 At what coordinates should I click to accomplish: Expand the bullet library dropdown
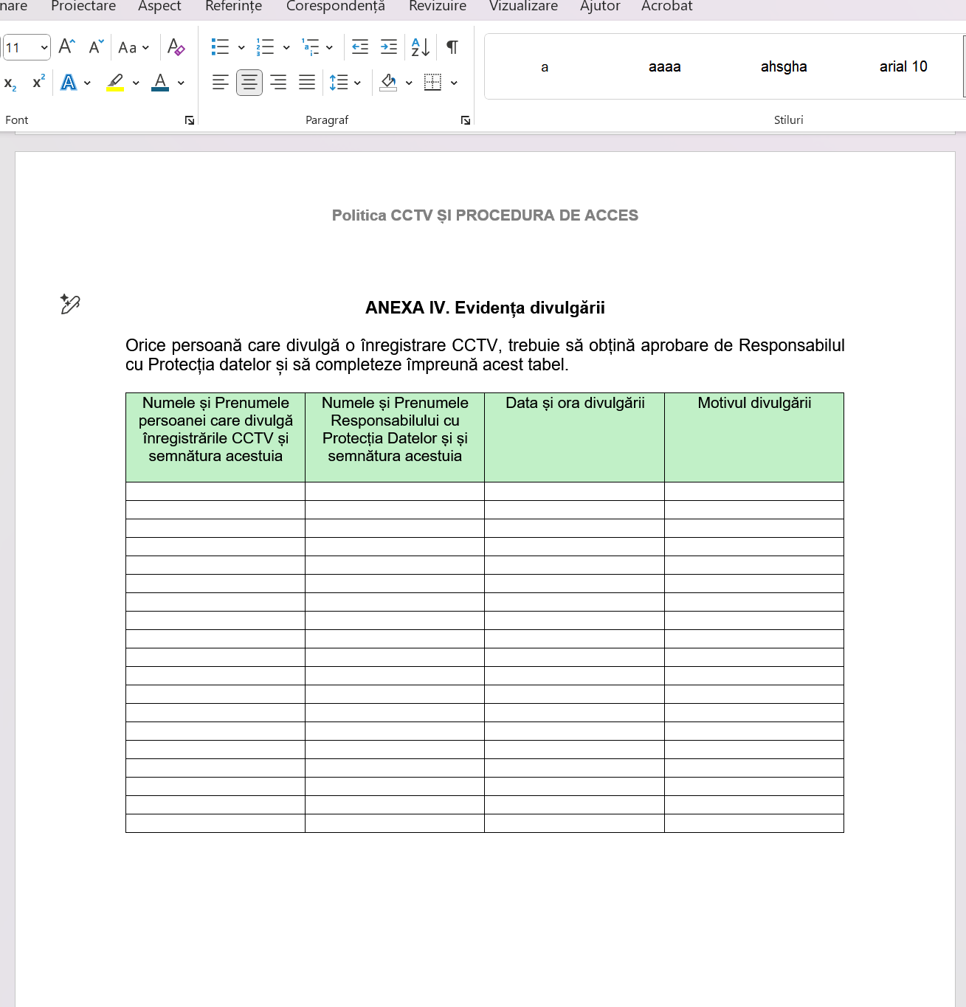pyautogui.click(x=241, y=48)
